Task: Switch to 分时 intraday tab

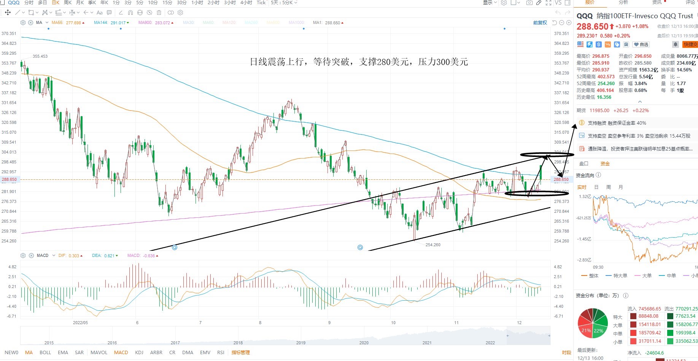Action: click(29, 3)
